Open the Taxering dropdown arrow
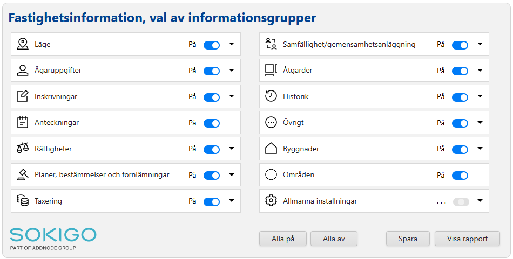The height and width of the screenshot is (259, 513). pos(232,201)
